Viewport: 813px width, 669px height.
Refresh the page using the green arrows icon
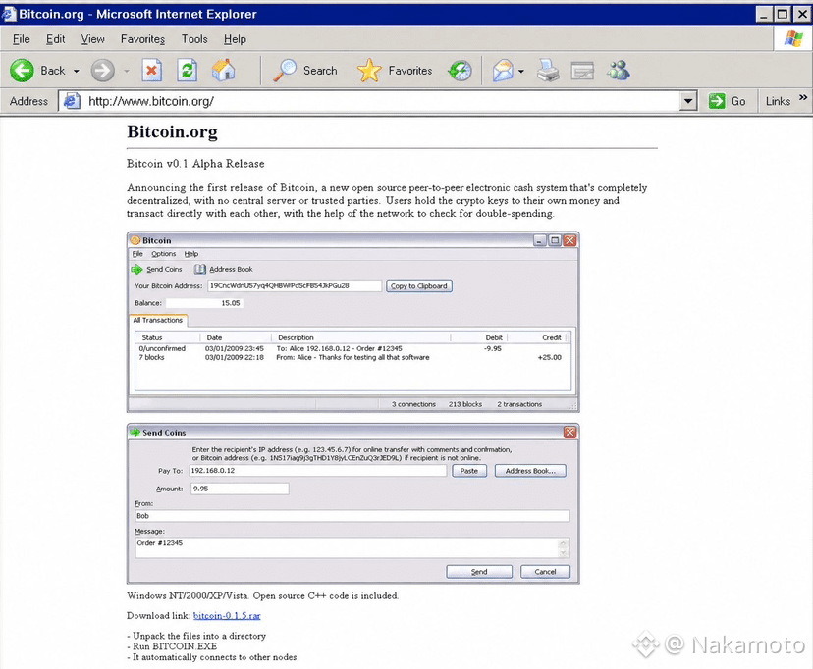(188, 71)
